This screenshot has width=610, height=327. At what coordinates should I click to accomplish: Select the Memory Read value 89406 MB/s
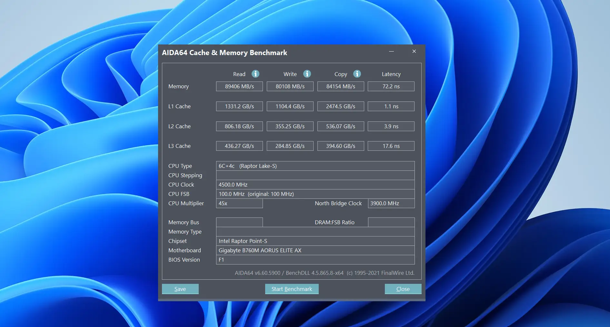(x=239, y=86)
